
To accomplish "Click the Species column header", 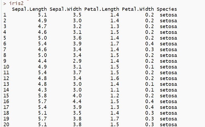I will tap(167, 9).
